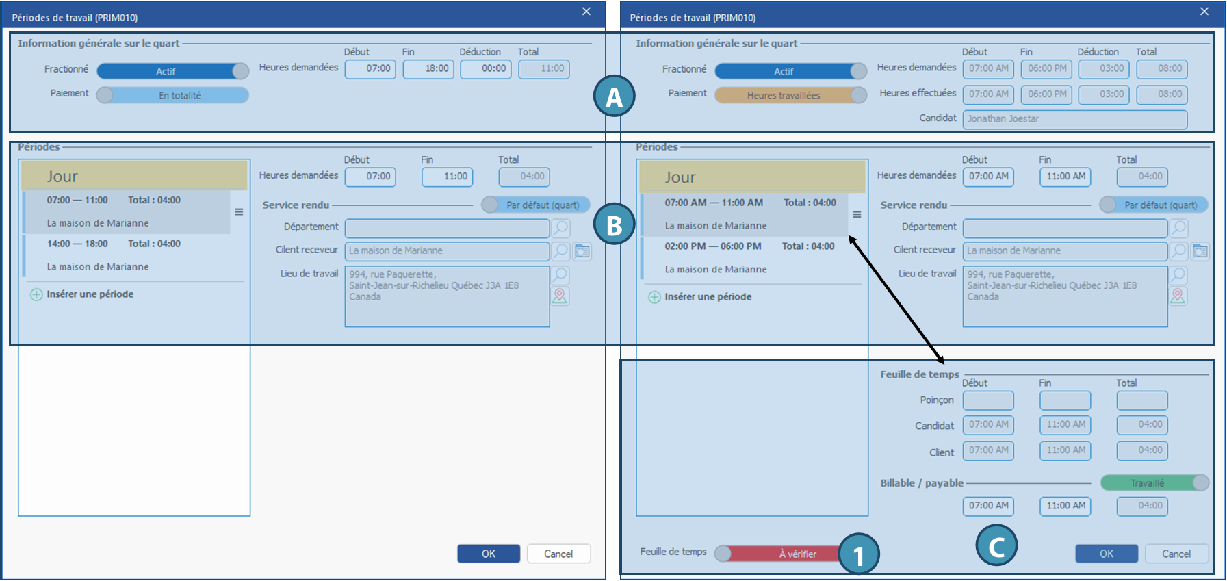The height and width of the screenshot is (581, 1227).
Task: Click the Candidat field showing Jonathan Joestar
Action: [x=1074, y=119]
